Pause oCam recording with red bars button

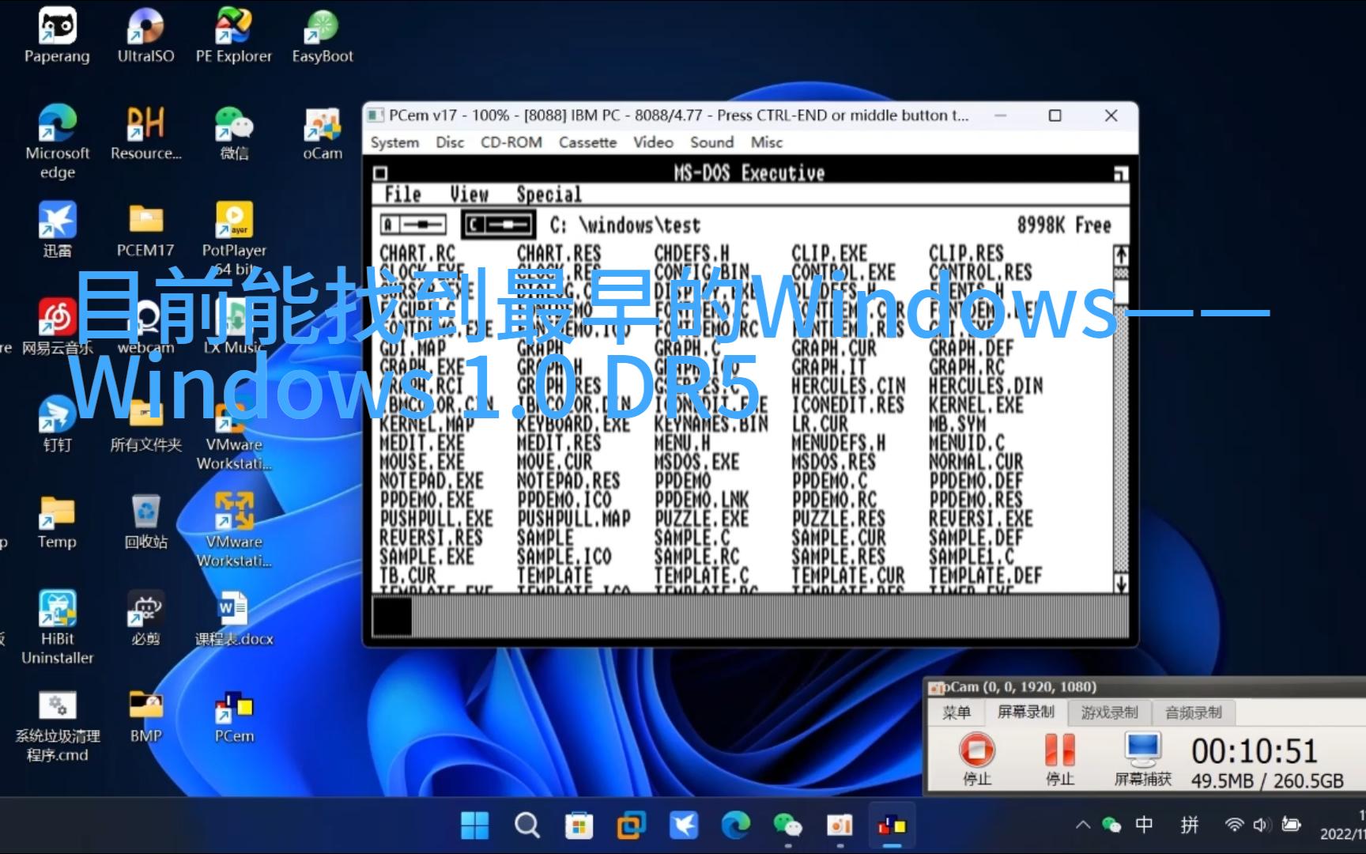tap(1060, 759)
